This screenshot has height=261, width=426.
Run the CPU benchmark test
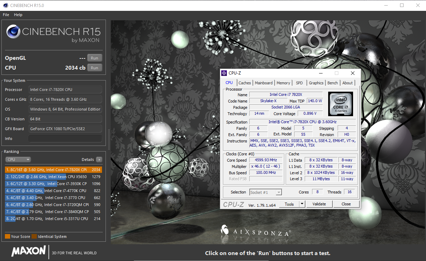coord(95,68)
